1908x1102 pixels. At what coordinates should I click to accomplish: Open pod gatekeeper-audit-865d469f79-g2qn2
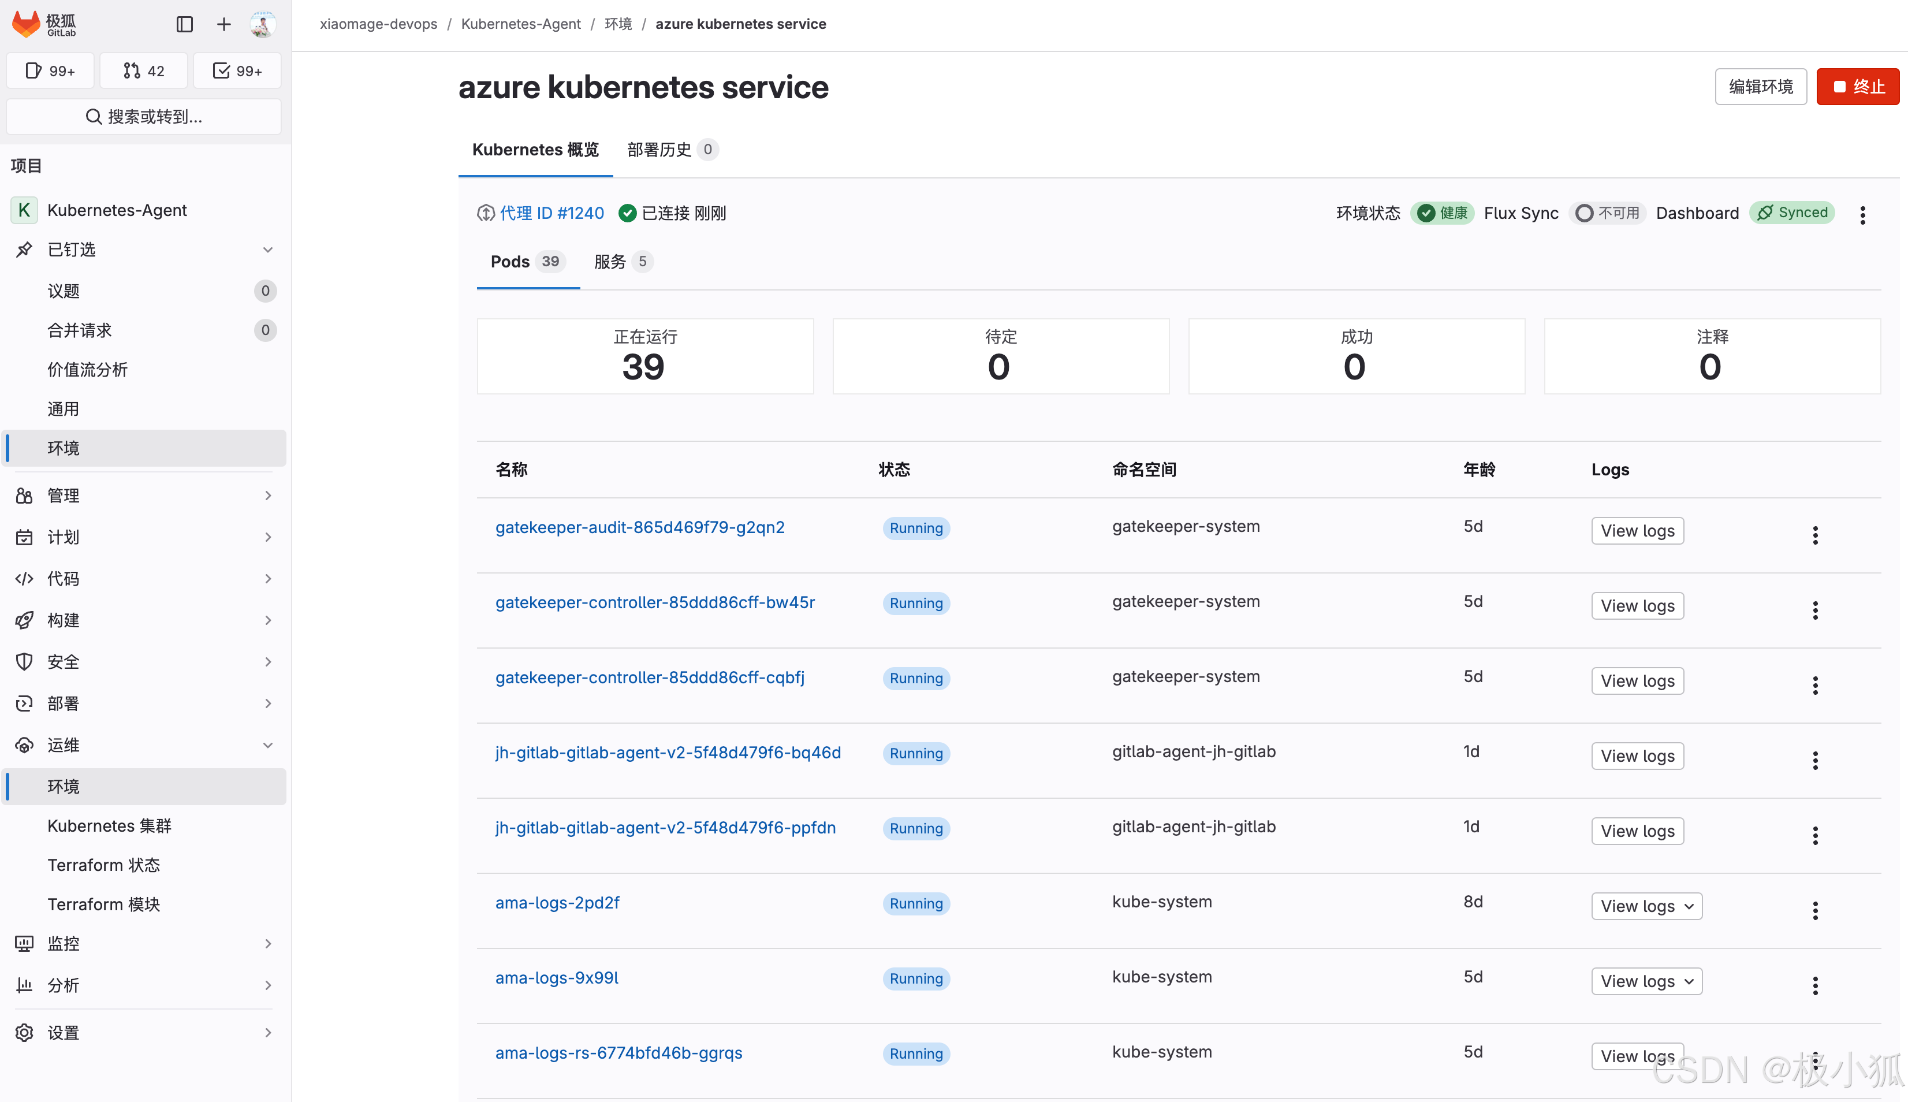pos(639,527)
